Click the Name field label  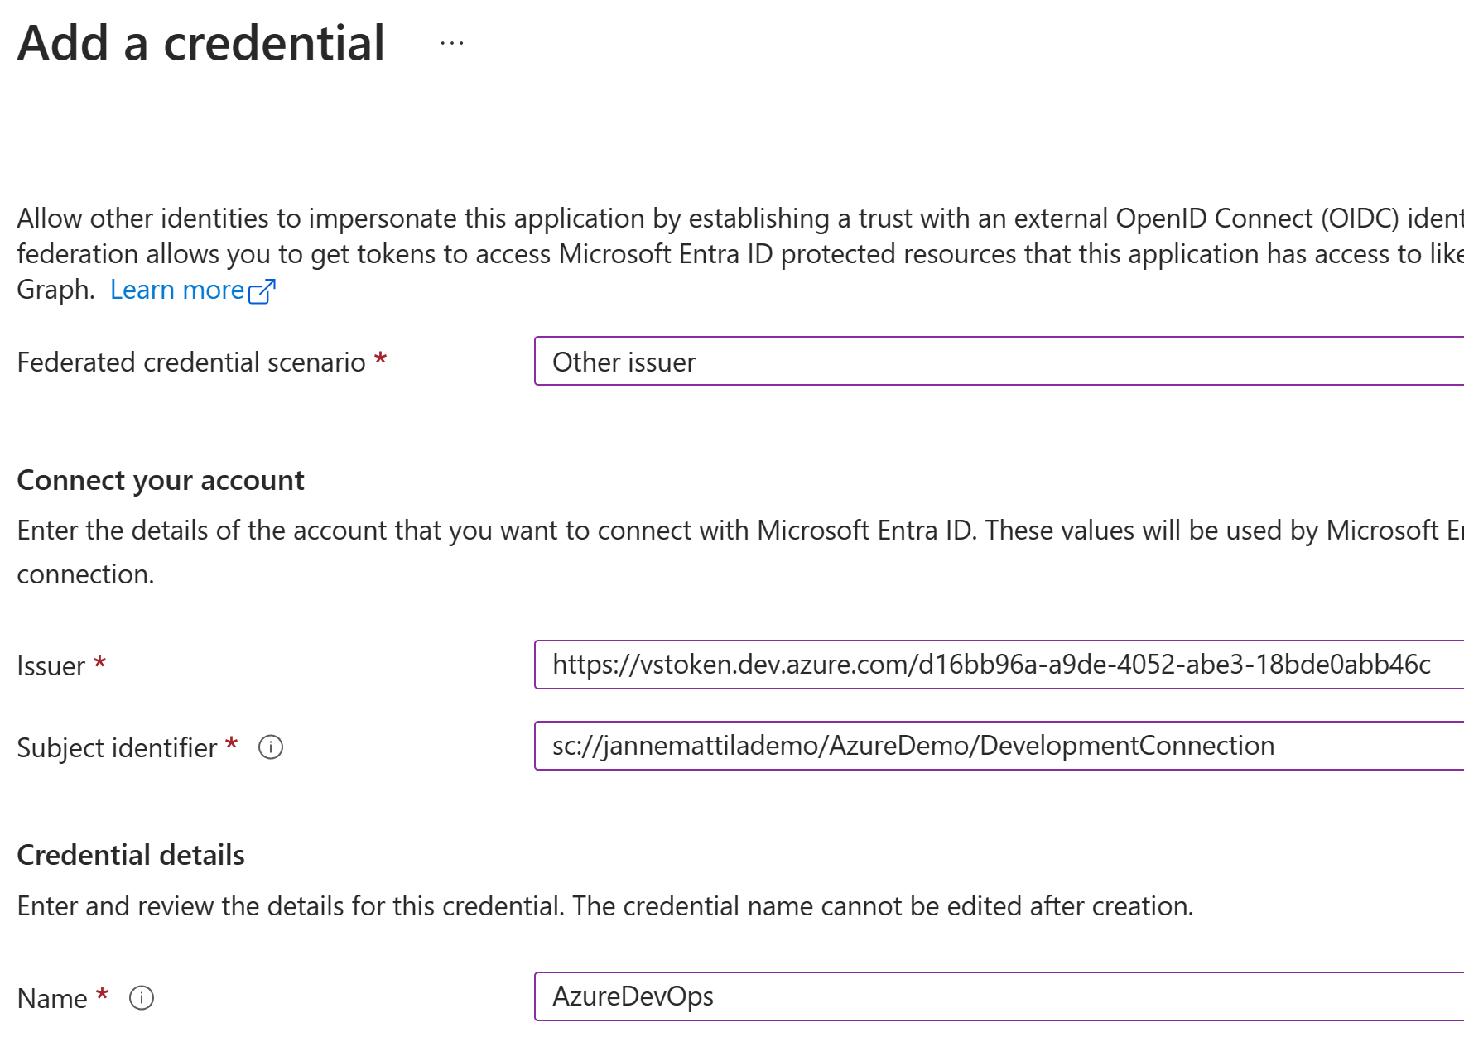[52, 999]
